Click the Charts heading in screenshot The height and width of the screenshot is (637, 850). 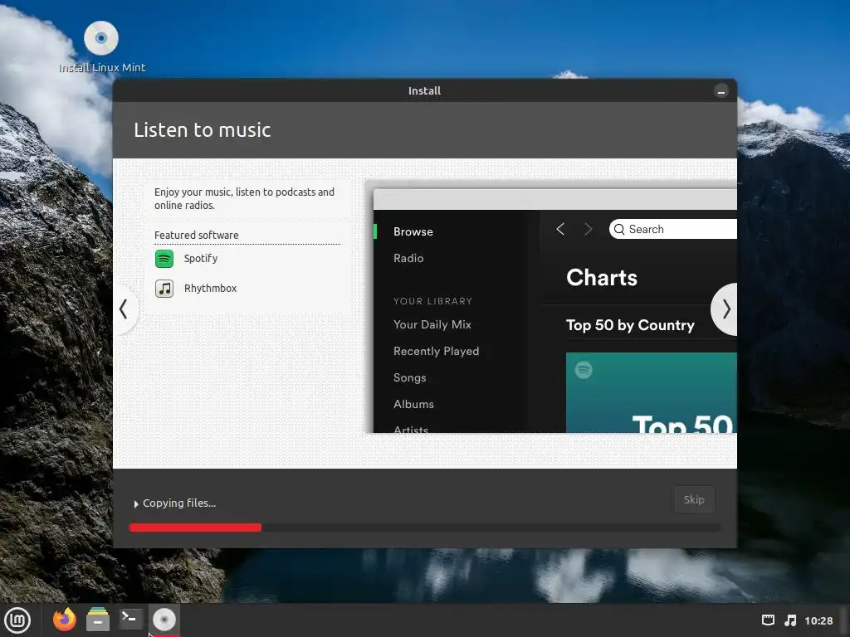pos(602,277)
